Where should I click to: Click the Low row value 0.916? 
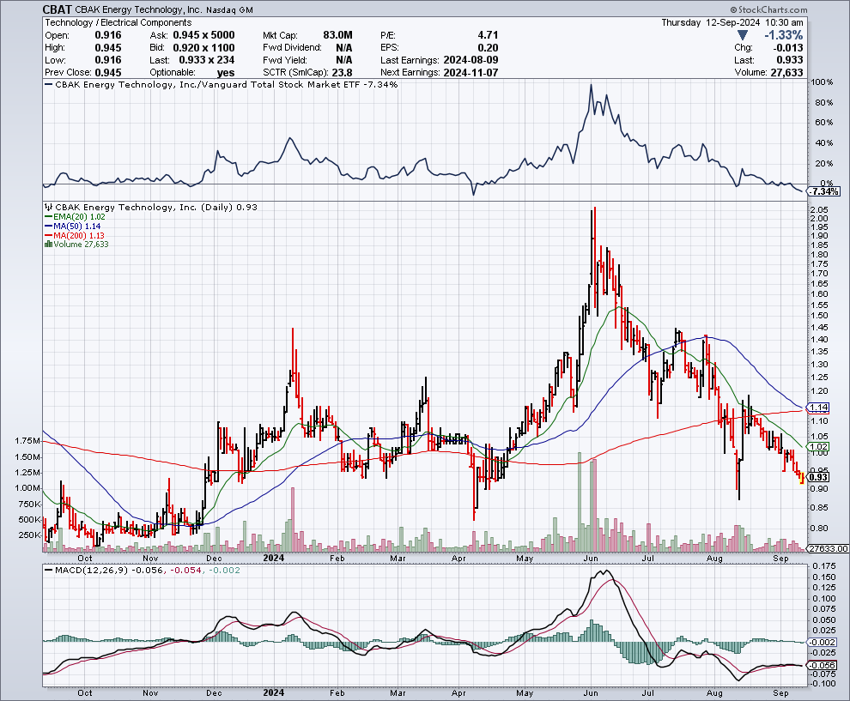tap(108, 60)
